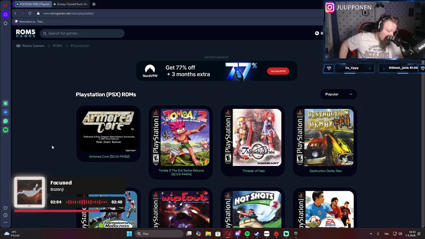View site security lock icon
425x239 pixels.
tap(38, 13)
